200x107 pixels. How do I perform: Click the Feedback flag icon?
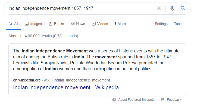163,99
